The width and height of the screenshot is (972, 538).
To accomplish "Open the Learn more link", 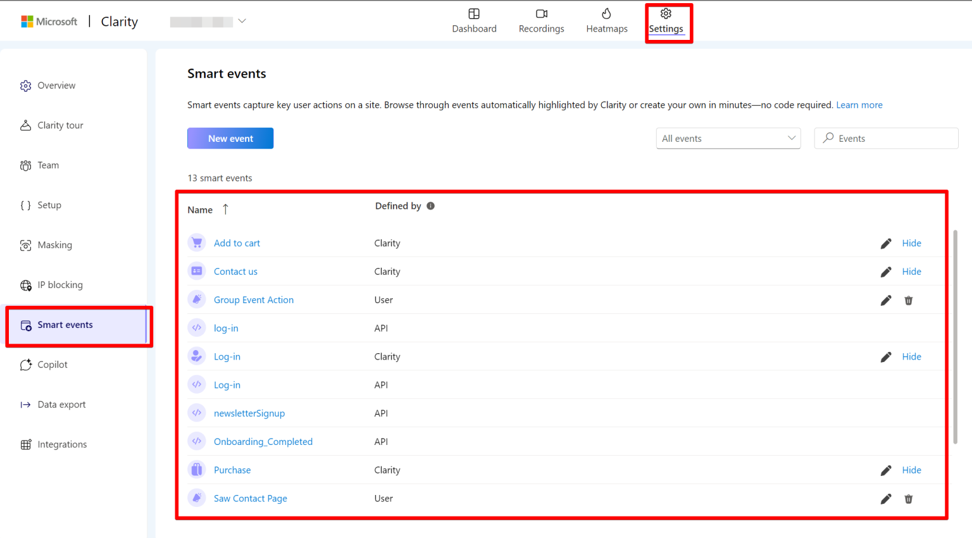I will [859, 104].
